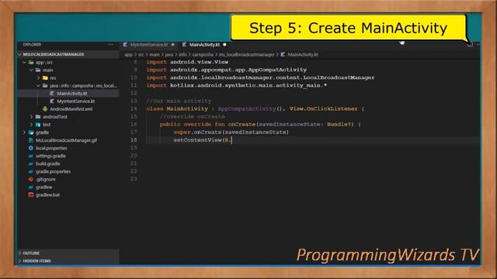Click gradle icon beside build.gradle
497x279 pixels.
[x=31, y=164]
